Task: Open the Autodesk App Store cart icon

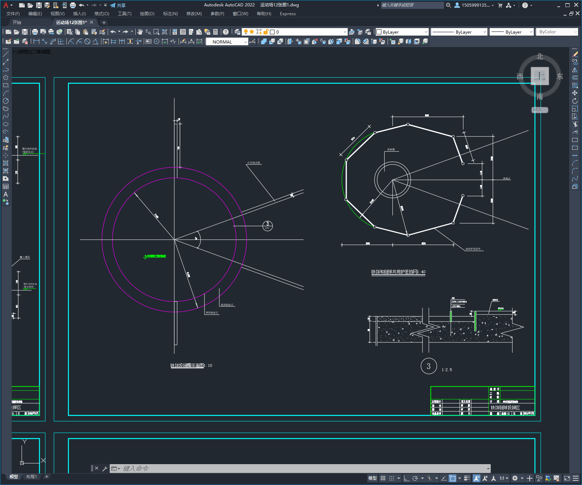Action: pyautogui.click(x=500, y=5)
